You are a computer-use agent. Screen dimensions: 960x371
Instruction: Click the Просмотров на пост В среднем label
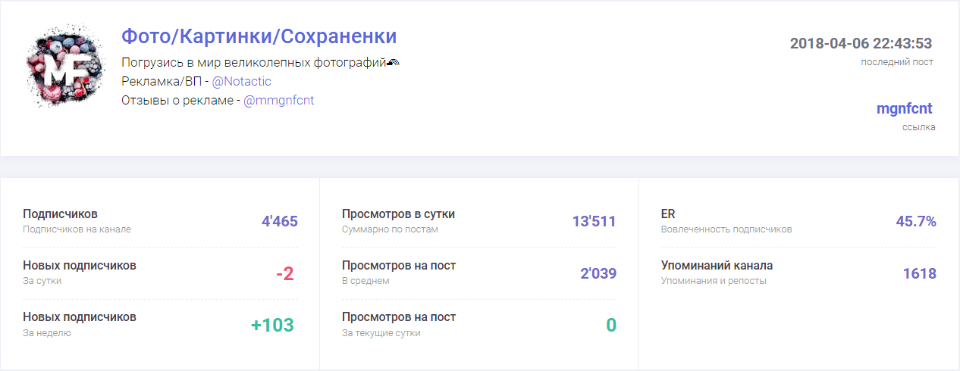click(x=399, y=272)
